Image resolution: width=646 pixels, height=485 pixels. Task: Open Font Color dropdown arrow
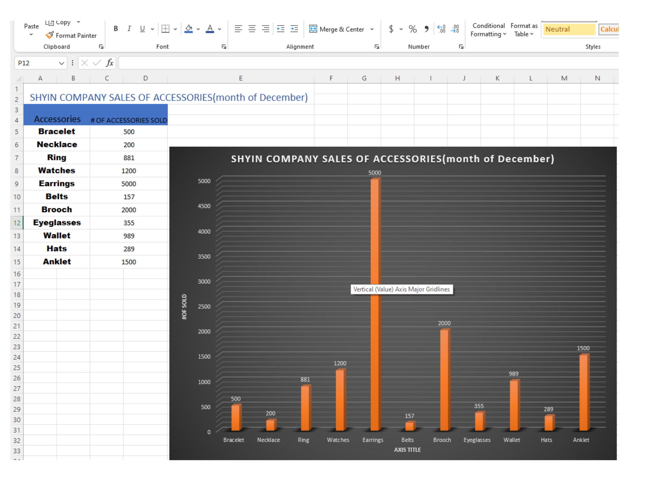point(220,29)
